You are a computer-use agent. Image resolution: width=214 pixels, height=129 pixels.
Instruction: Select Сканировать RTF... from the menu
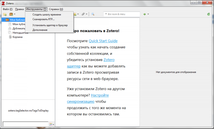tap(43, 19)
